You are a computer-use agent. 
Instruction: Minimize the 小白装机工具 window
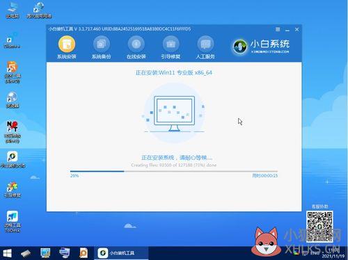pyautogui.click(x=287, y=30)
